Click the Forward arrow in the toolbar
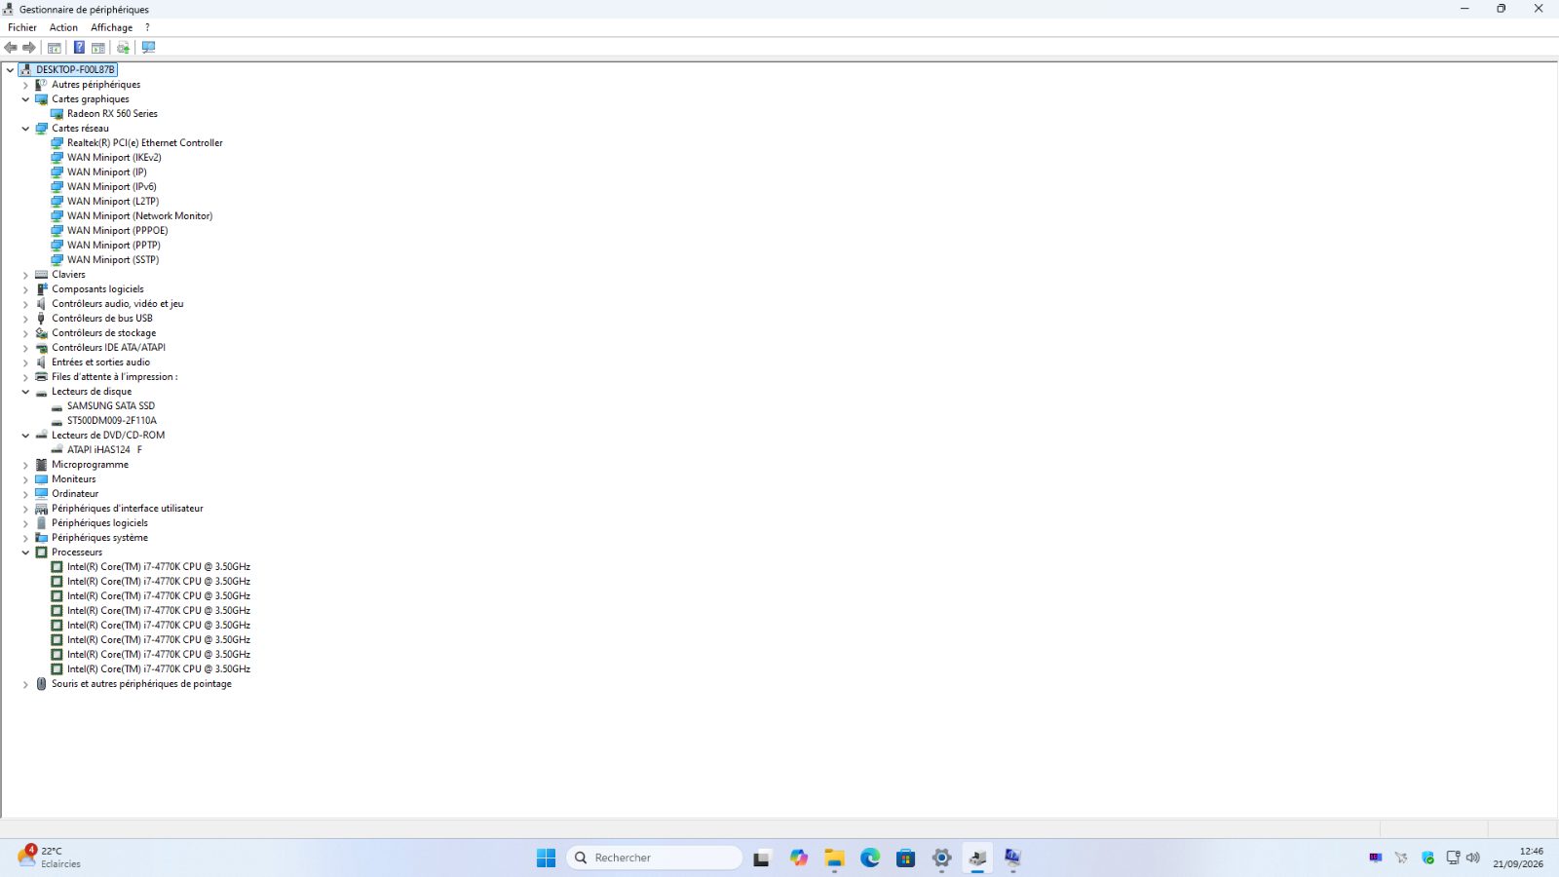This screenshot has width=1559, height=877. (29, 48)
